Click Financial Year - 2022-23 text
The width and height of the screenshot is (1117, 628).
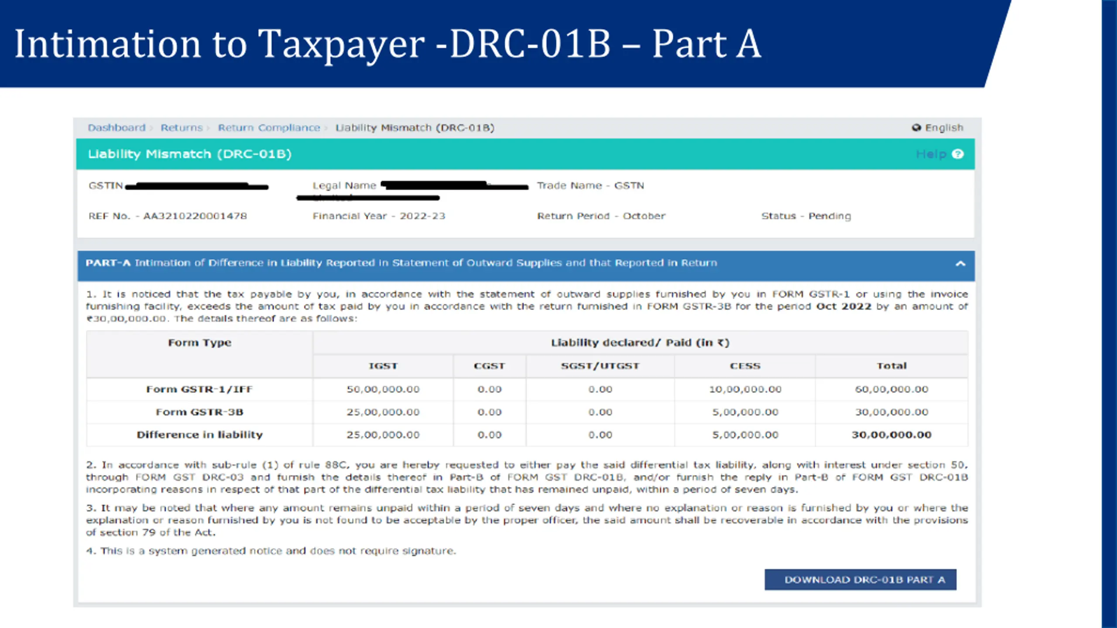[379, 216]
